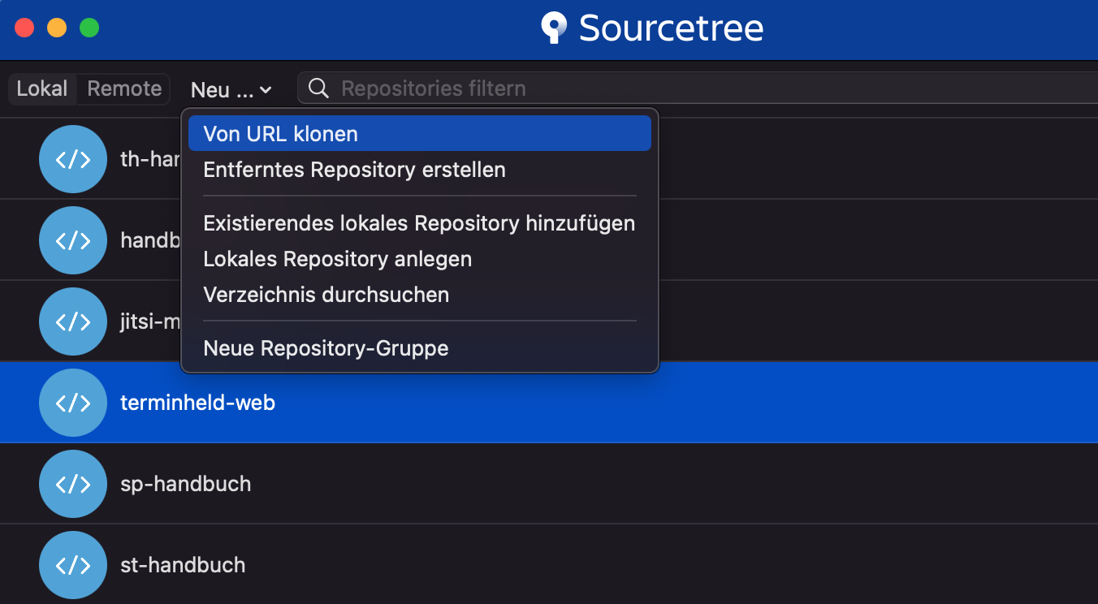Choose "Von URL klonen" from the menu
The image size is (1098, 604).
coord(280,132)
